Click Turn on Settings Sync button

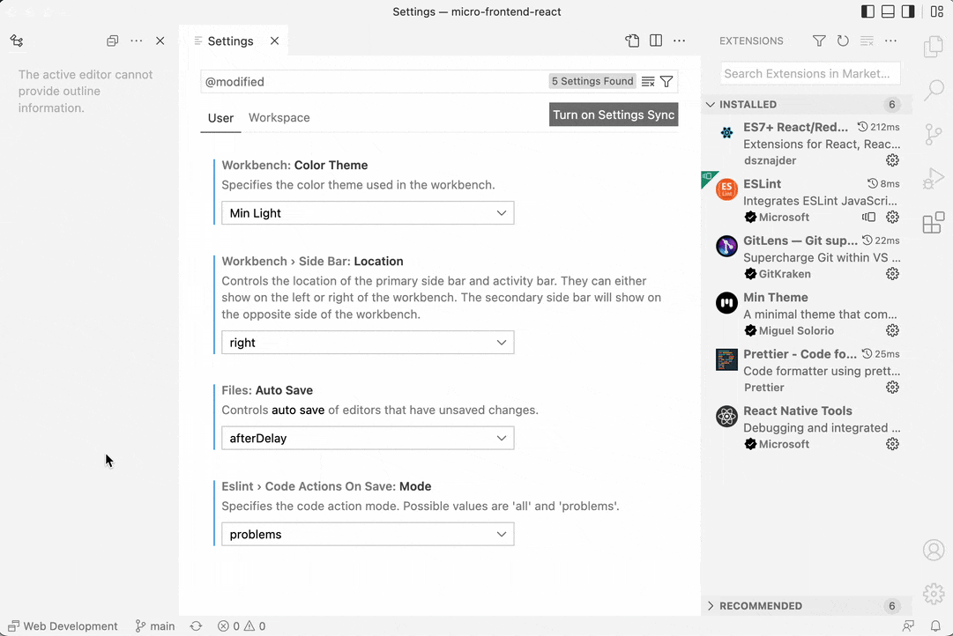614,115
